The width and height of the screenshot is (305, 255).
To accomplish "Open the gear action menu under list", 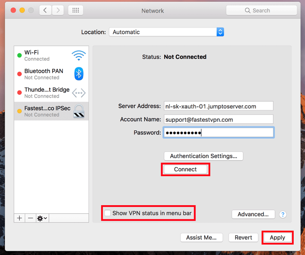I will pyautogui.click(x=42, y=218).
